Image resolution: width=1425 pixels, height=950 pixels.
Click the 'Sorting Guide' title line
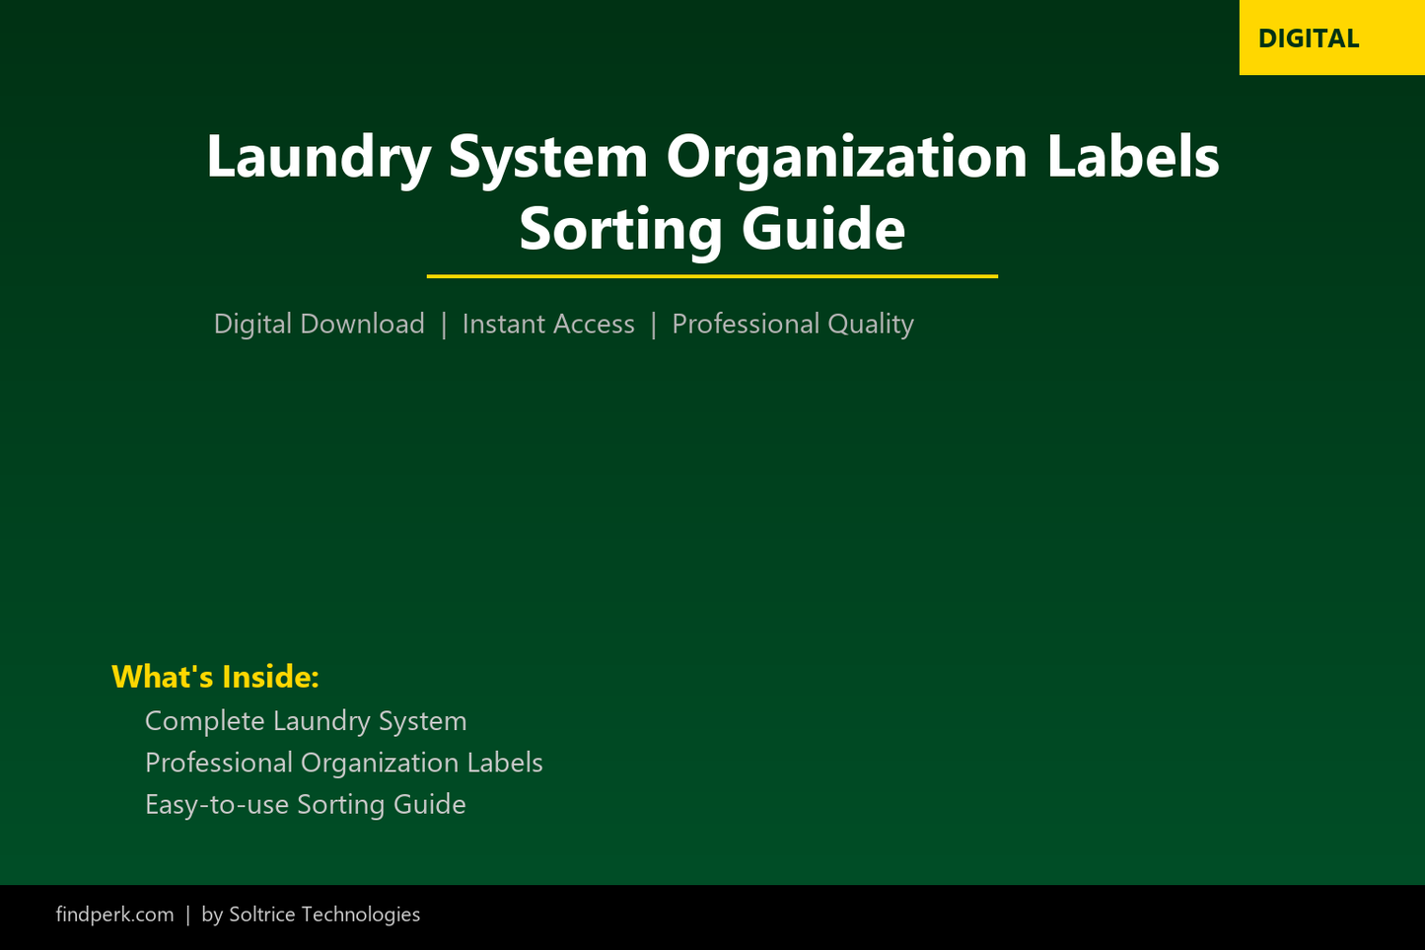point(712,229)
